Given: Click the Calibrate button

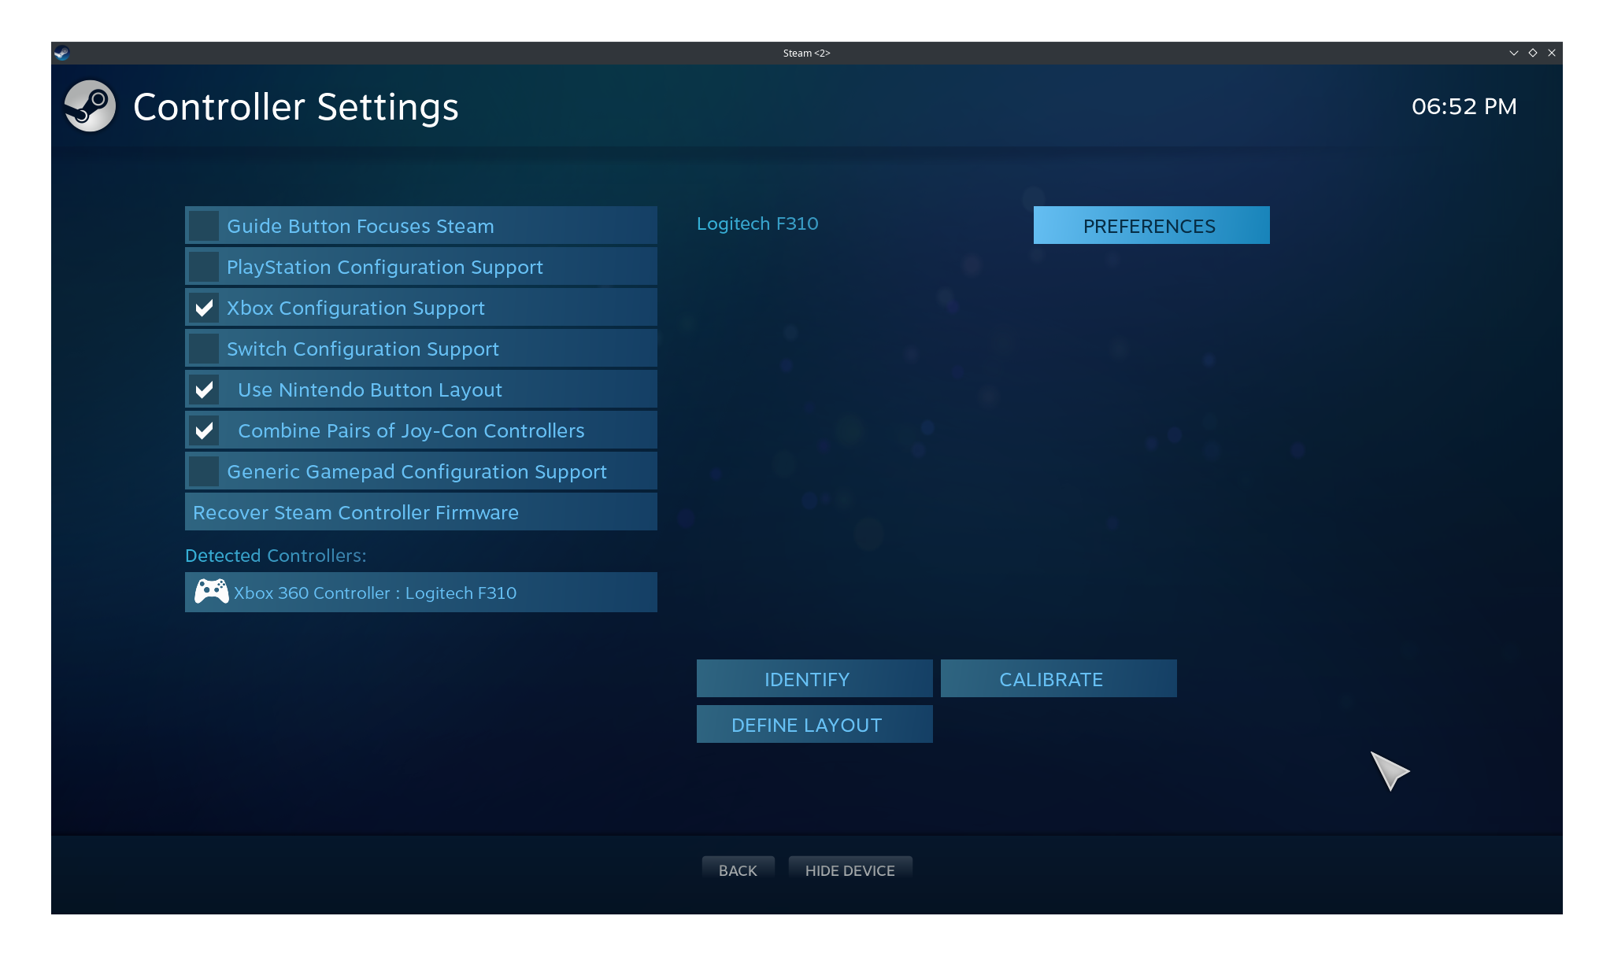Looking at the screenshot, I should tap(1058, 679).
